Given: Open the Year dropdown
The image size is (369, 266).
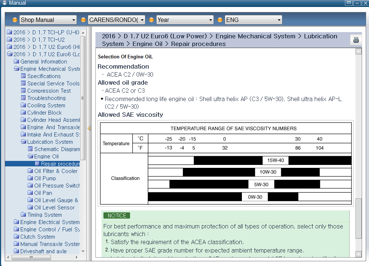Looking at the screenshot, I should [185, 20].
